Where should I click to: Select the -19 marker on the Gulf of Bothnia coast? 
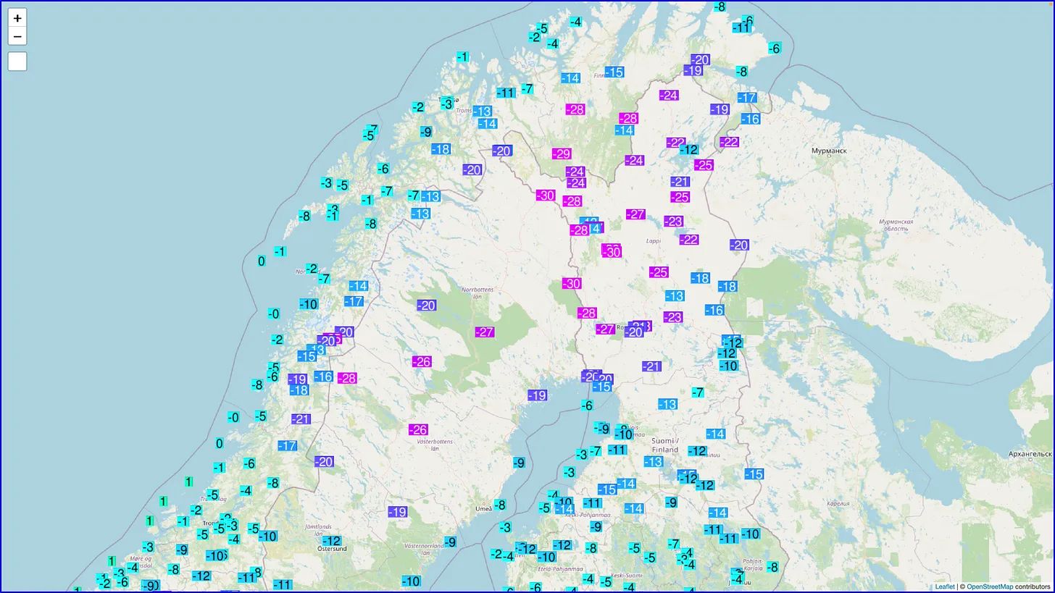[537, 395]
